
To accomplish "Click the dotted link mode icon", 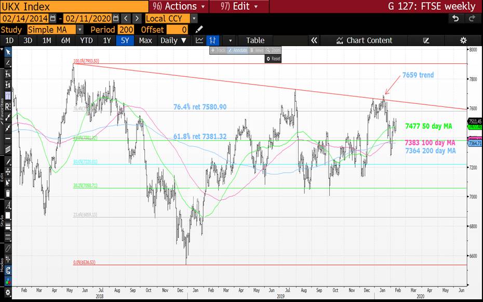I will coord(8,249).
